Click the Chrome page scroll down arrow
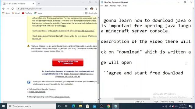 tap(98, 100)
